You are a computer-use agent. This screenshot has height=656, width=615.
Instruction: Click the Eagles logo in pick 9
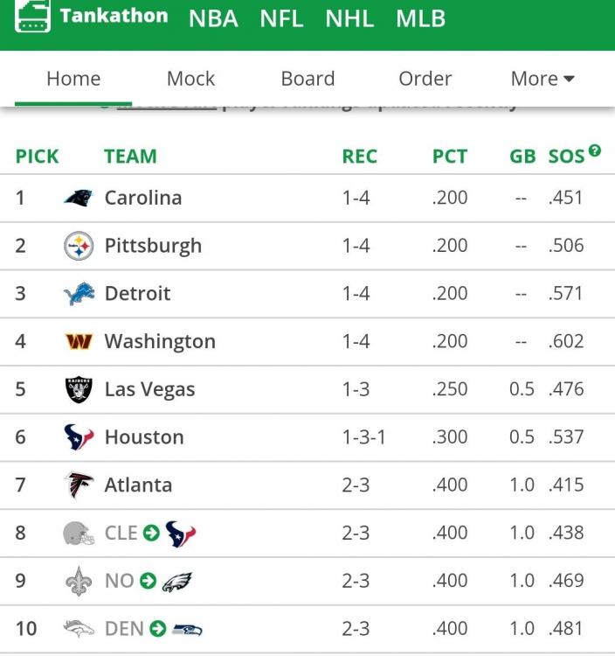pyautogui.click(x=177, y=582)
